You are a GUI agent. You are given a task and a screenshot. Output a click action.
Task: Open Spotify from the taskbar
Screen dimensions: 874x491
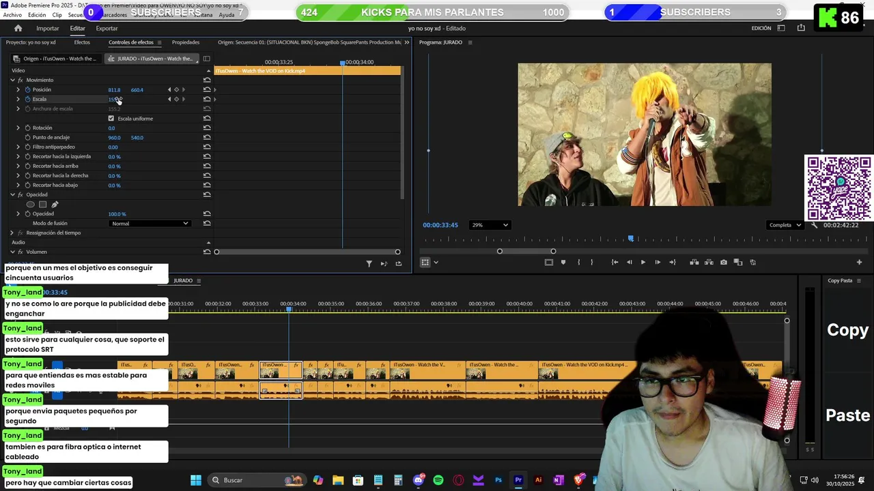(x=438, y=480)
